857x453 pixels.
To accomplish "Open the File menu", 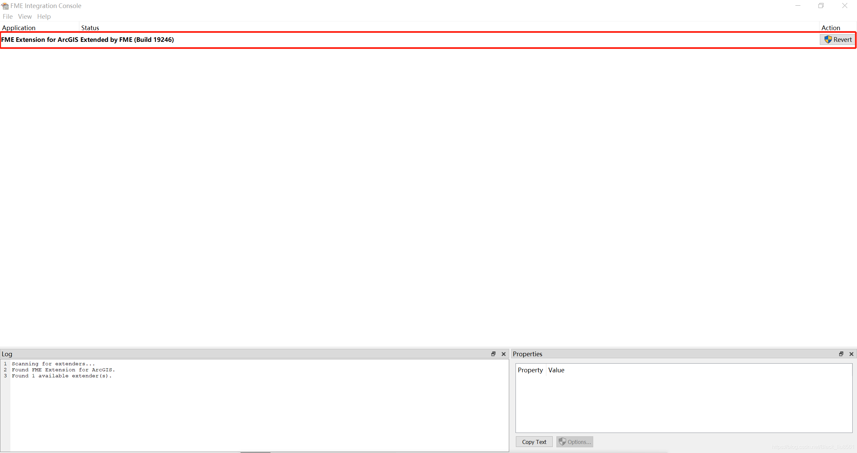I will [7, 16].
